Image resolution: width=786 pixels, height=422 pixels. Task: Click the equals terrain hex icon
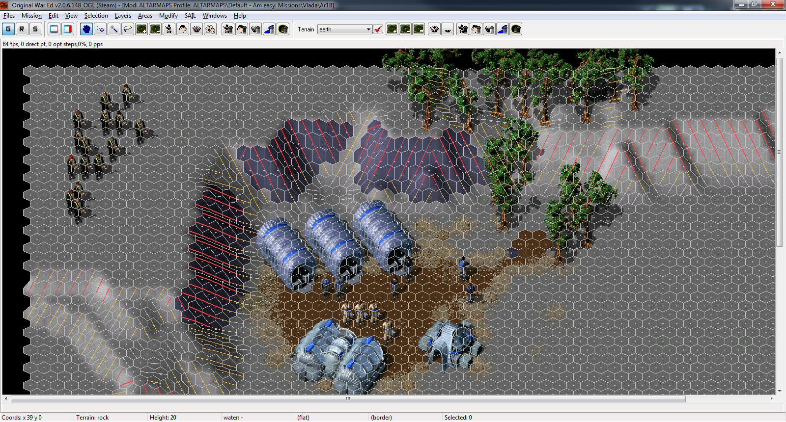click(x=419, y=29)
